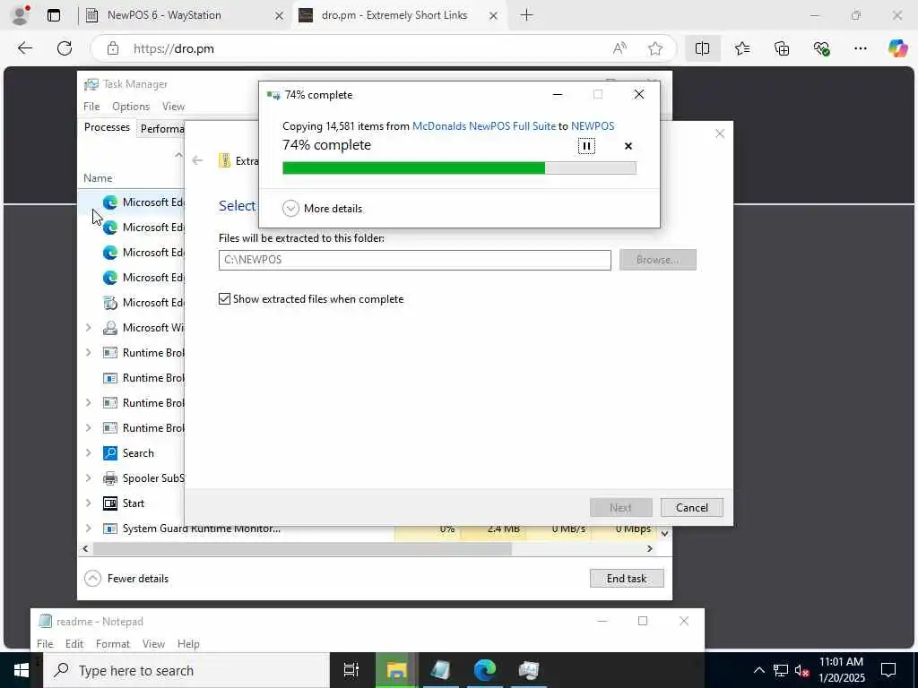Select the Search process row
The height and width of the screenshot is (688, 918).
pos(133,452)
